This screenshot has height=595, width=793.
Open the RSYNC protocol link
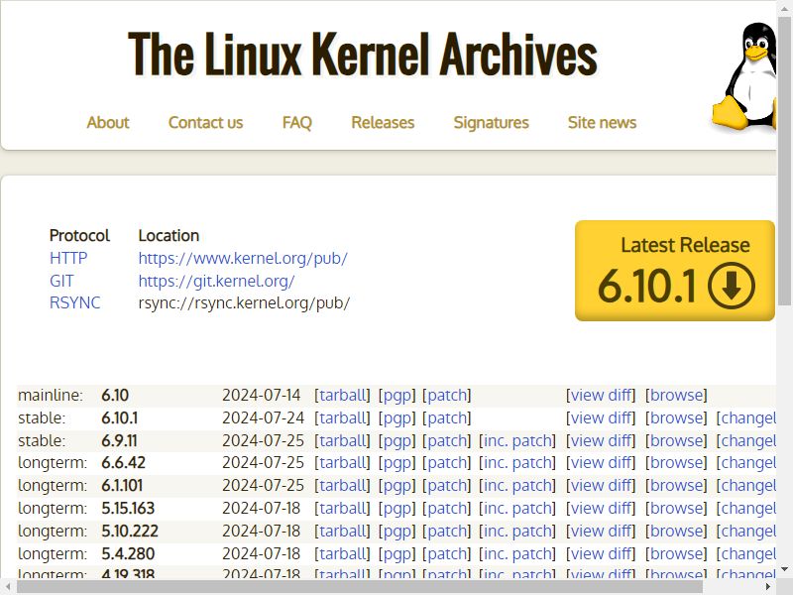point(75,302)
